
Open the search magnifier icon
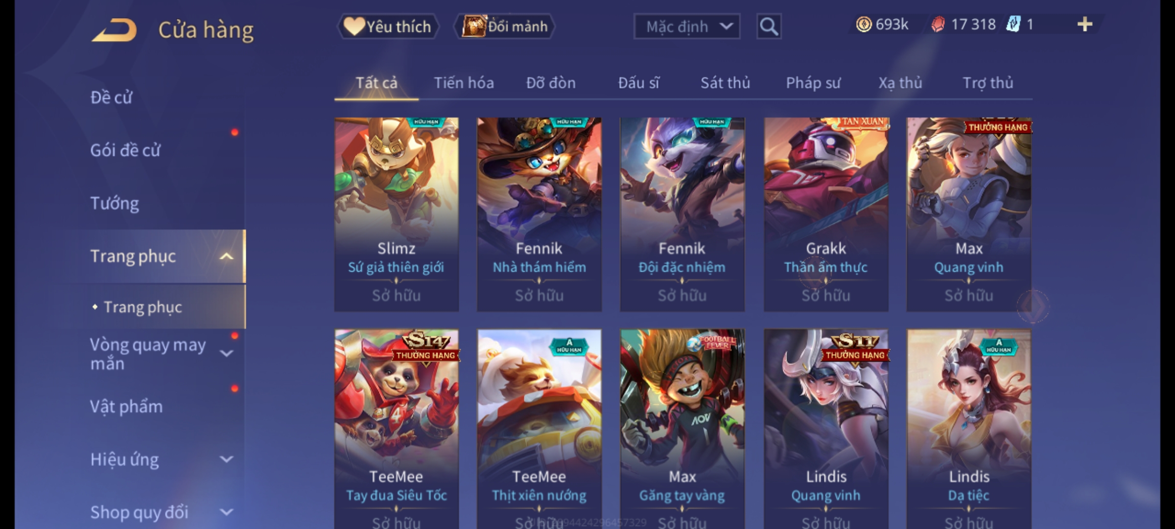[769, 26]
